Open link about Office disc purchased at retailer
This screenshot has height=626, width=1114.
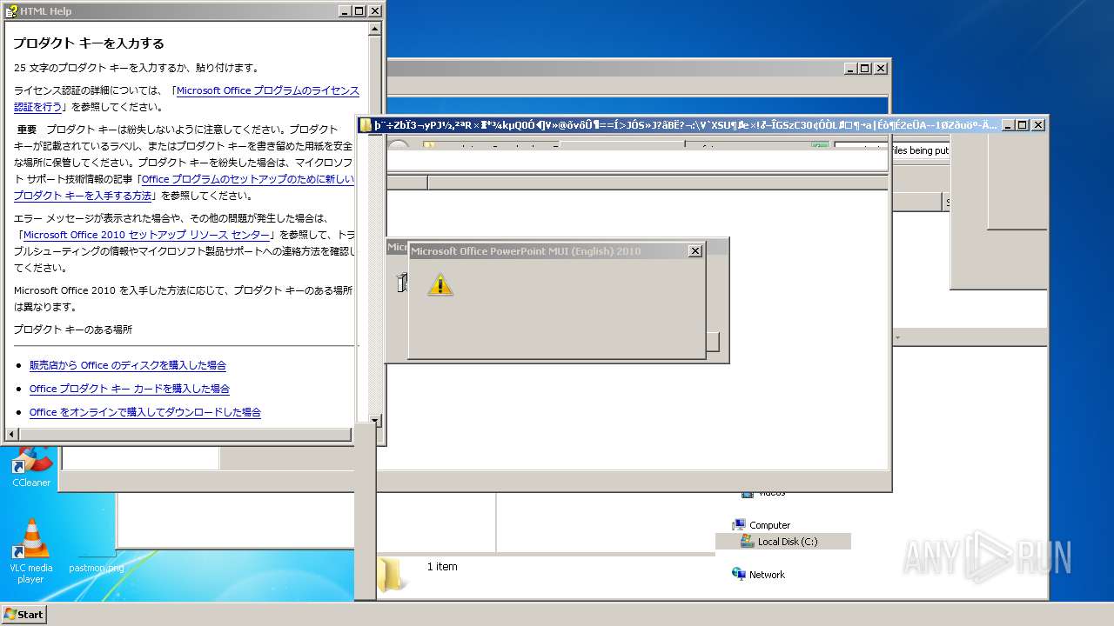click(x=128, y=365)
